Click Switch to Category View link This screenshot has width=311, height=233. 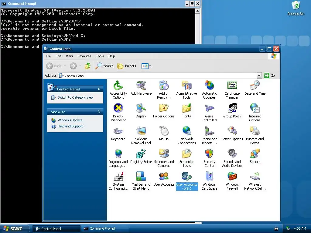click(x=76, y=97)
